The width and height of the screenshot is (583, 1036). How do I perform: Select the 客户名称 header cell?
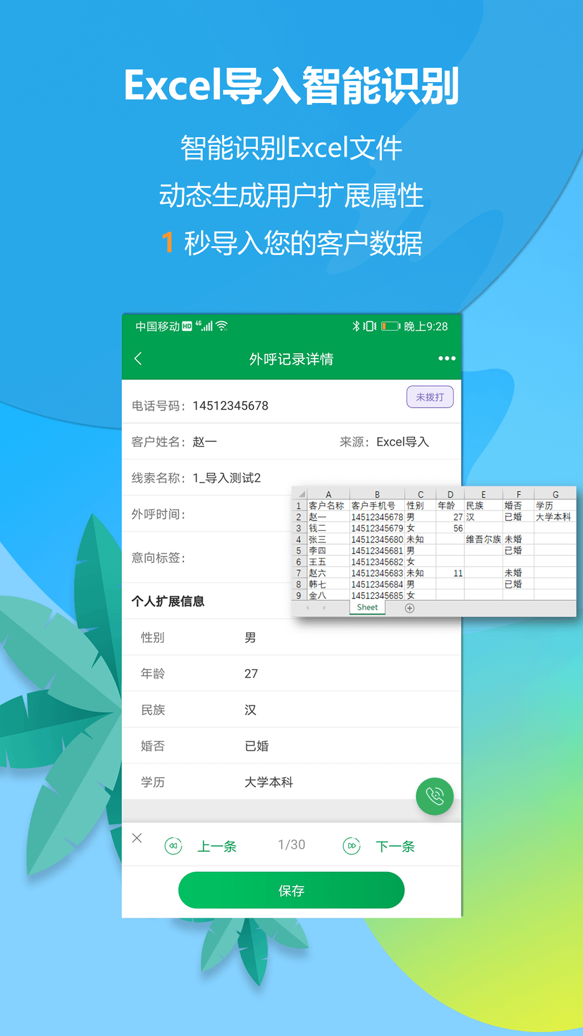coord(328,506)
